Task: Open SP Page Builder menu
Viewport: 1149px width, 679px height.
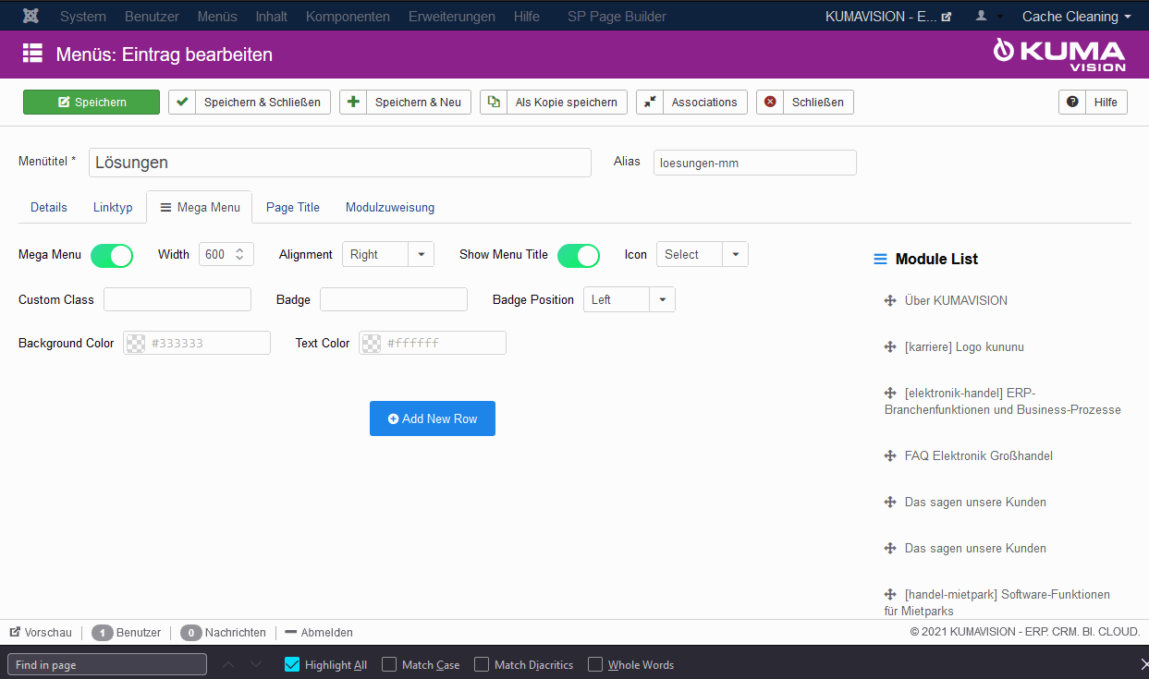Action: coord(617,17)
